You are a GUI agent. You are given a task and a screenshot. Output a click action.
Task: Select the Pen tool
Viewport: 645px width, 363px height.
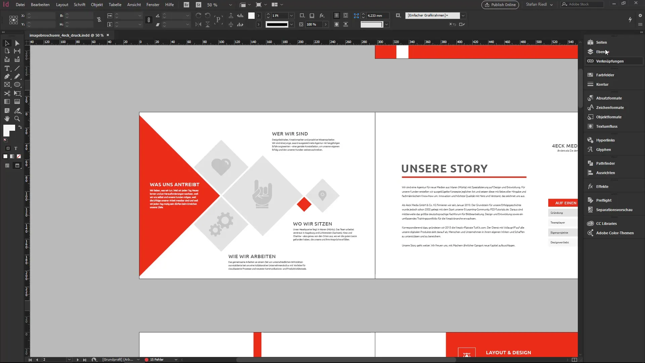7,77
